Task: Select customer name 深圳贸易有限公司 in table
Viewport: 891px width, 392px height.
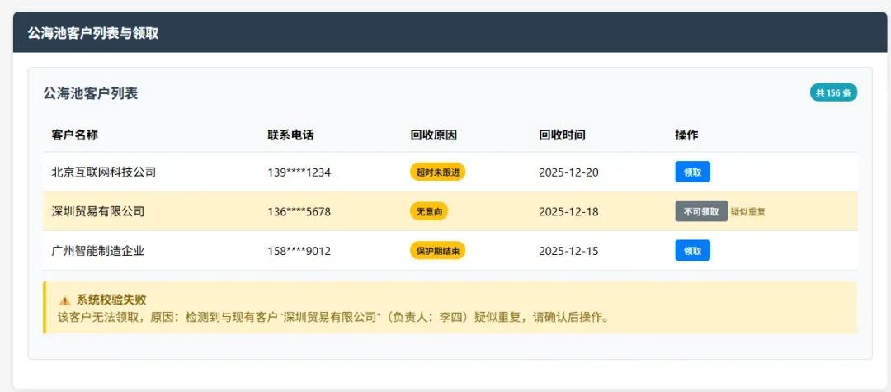Action: (97, 211)
